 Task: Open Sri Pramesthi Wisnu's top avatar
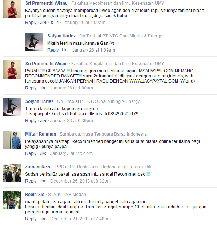[x=12, y=9]
